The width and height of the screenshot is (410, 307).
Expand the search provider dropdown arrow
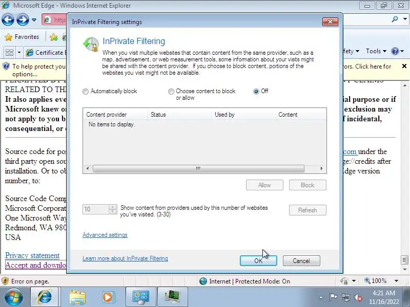point(405,19)
